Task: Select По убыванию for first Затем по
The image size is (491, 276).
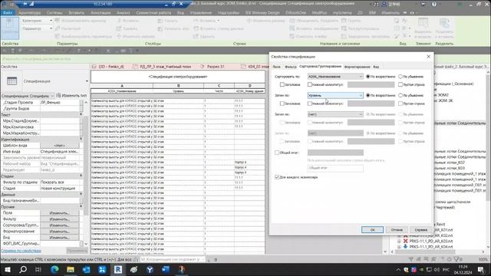Action: pyautogui.click(x=400, y=95)
